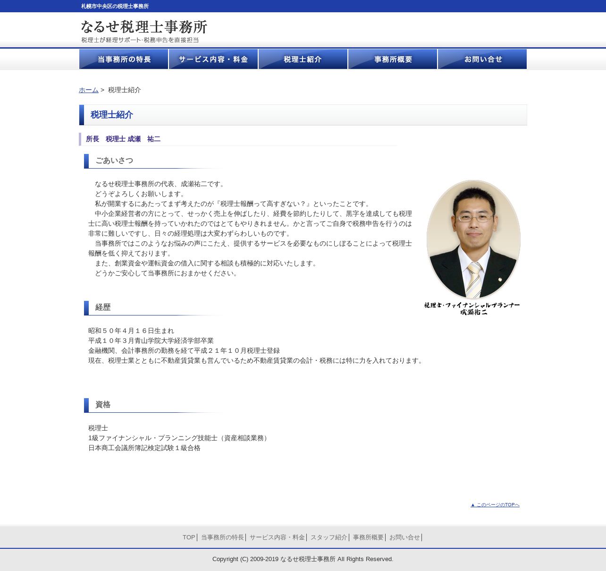Open the 税理士紹介 navigation tab

click(303, 59)
